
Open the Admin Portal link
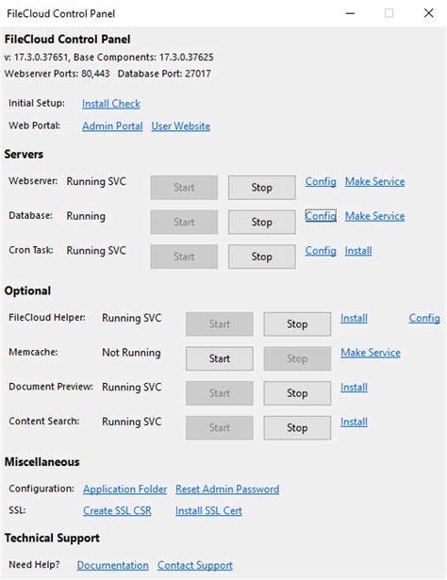(x=112, y=126)
